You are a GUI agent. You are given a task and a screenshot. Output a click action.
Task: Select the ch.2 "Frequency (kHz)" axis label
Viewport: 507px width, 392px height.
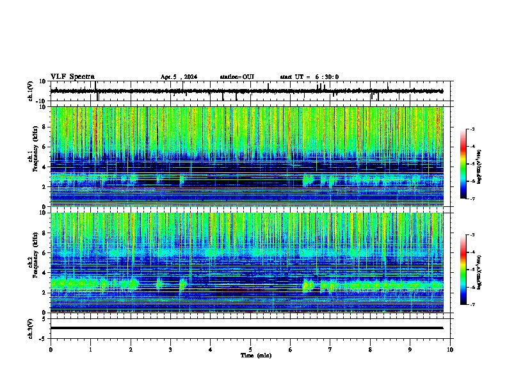point(36,255)
